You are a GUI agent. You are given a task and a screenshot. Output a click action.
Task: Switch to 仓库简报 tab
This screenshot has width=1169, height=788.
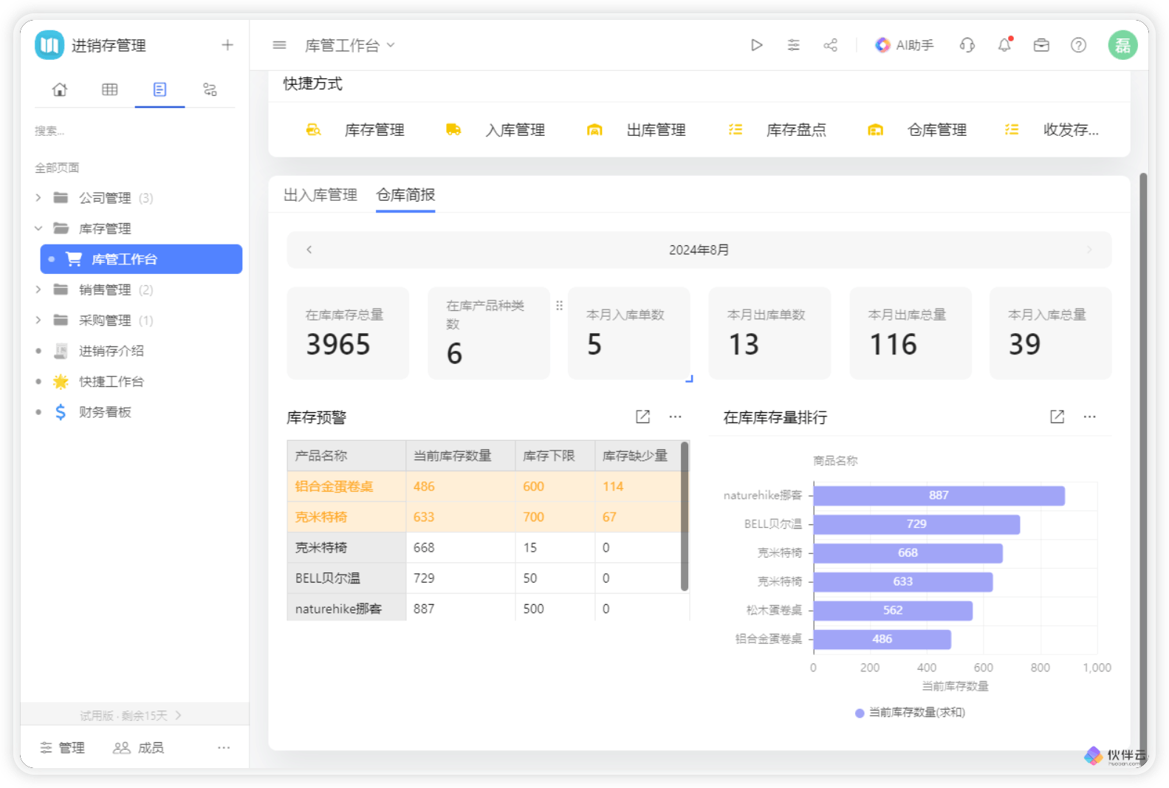tap(405, 195)
